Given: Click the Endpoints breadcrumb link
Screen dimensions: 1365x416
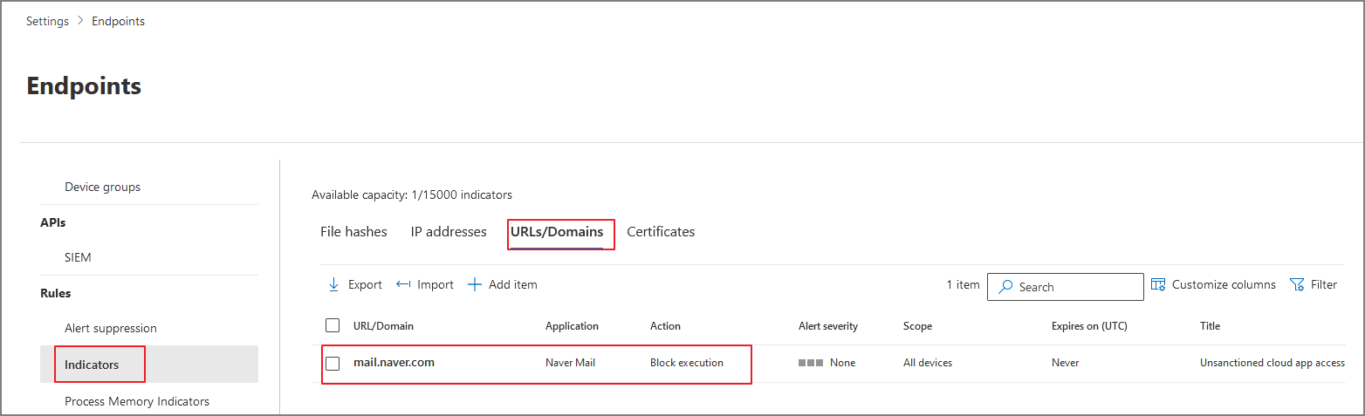Looking at the screenshot, I should (119, 21).
